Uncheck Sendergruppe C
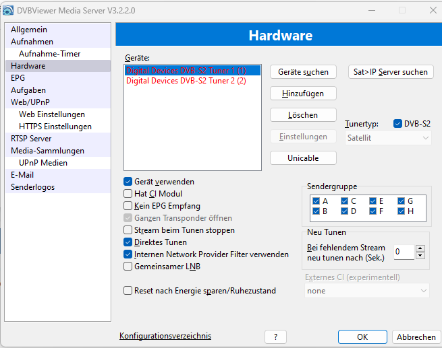This screenshot has width=442, height=348. point(344,201)
